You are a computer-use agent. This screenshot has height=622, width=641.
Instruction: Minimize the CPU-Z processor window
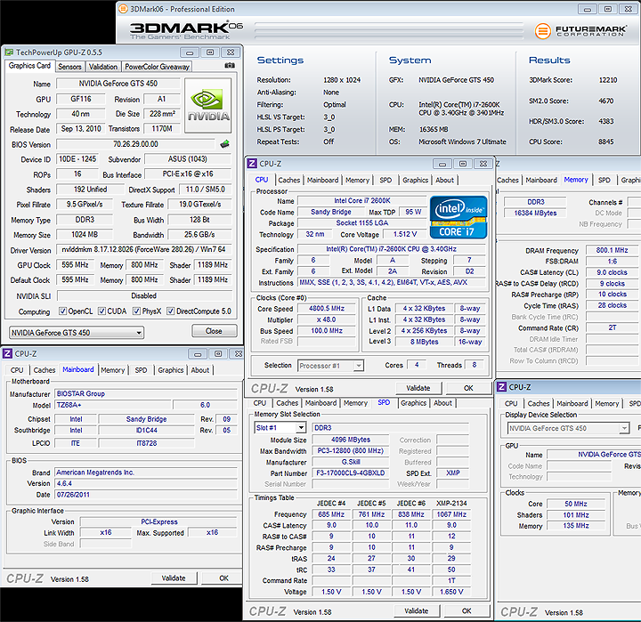(442, 164)
